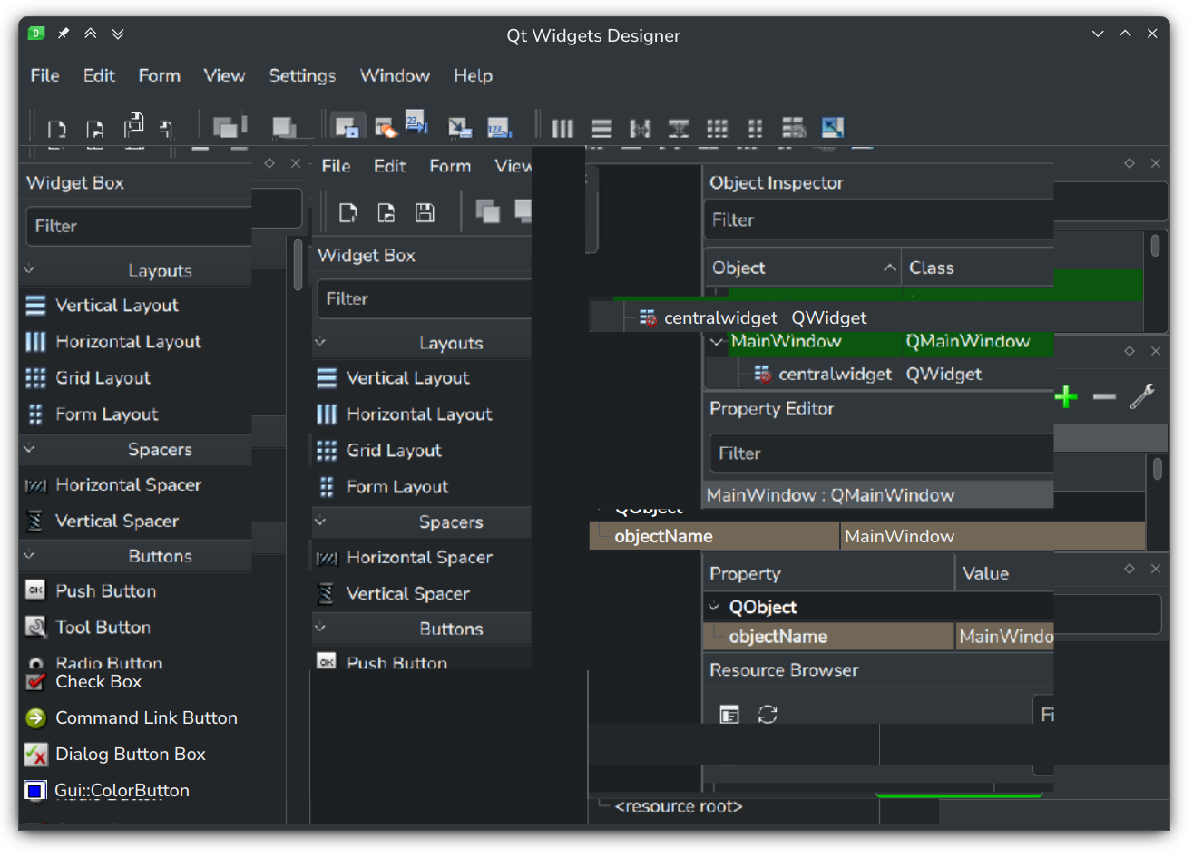Click the Reload icon in Resource Browser

(x=768, y=715)
